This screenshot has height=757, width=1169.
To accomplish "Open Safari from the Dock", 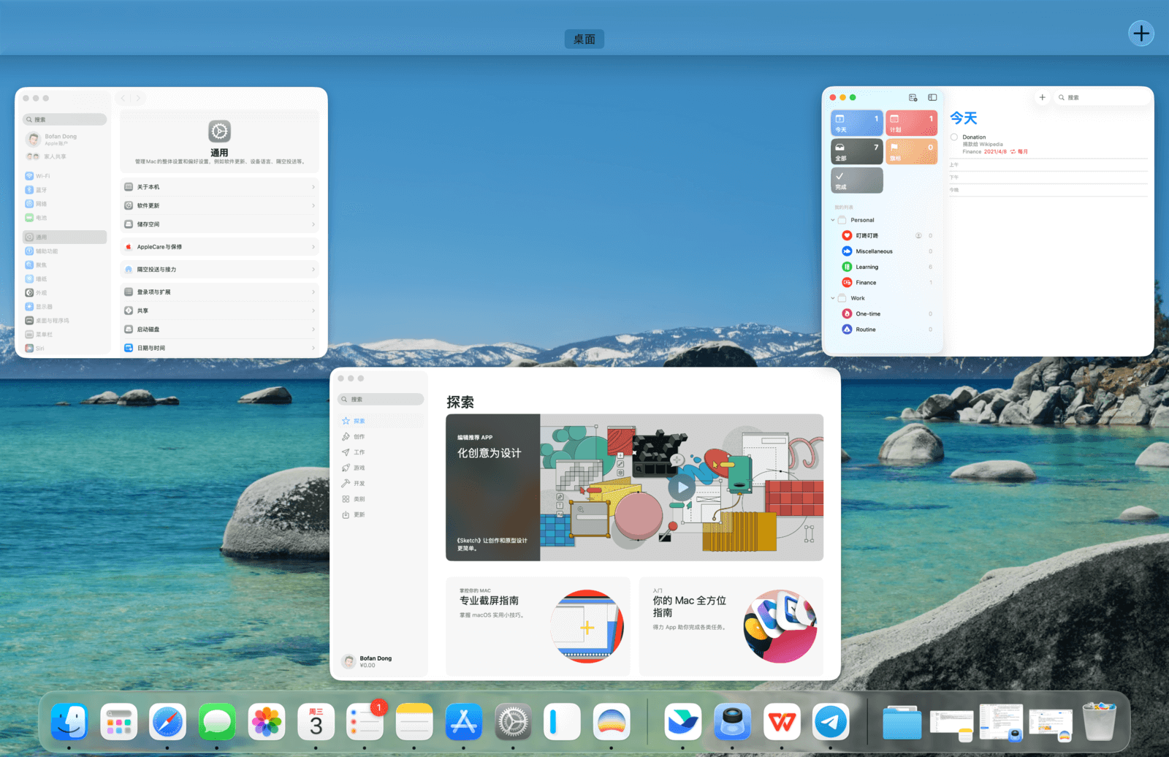I will [167, 722].
